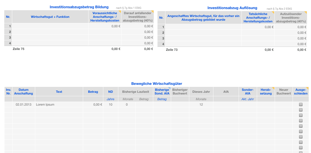The height and width of the screenshot is (153, 311).
Task: Click the Dieses Jahr Monate cell with 12
Action: [201, 104]
